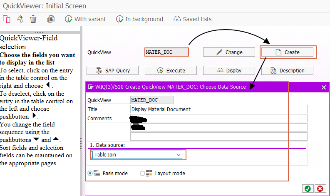Click the dialog title bar menu icon

(90, 87)
